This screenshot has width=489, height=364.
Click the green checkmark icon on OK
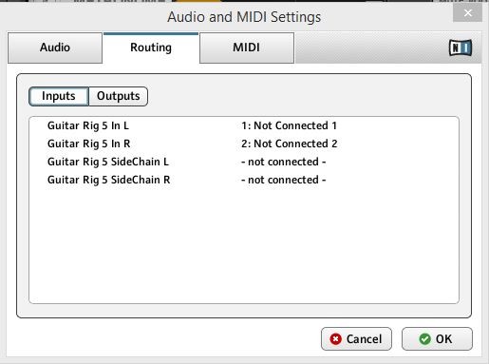[424, 339]
